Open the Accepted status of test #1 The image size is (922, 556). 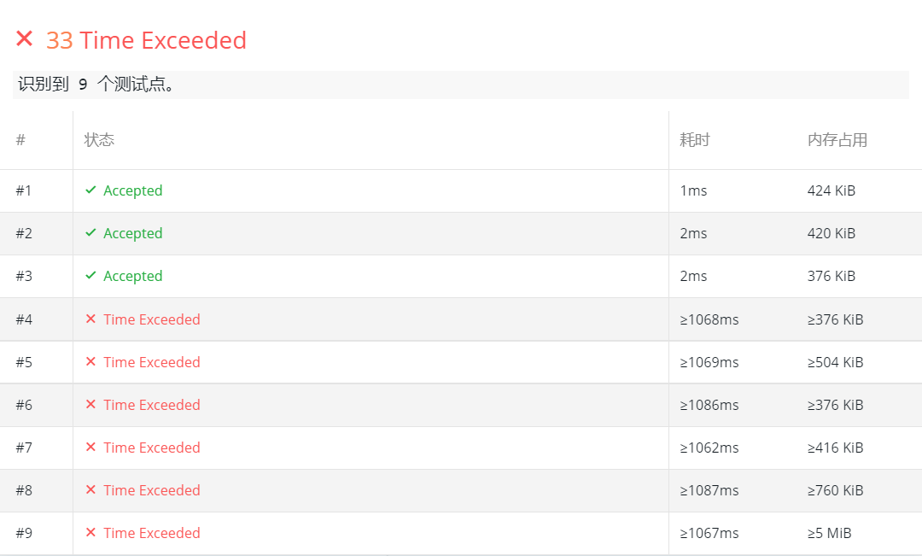(x=133, y=190)
